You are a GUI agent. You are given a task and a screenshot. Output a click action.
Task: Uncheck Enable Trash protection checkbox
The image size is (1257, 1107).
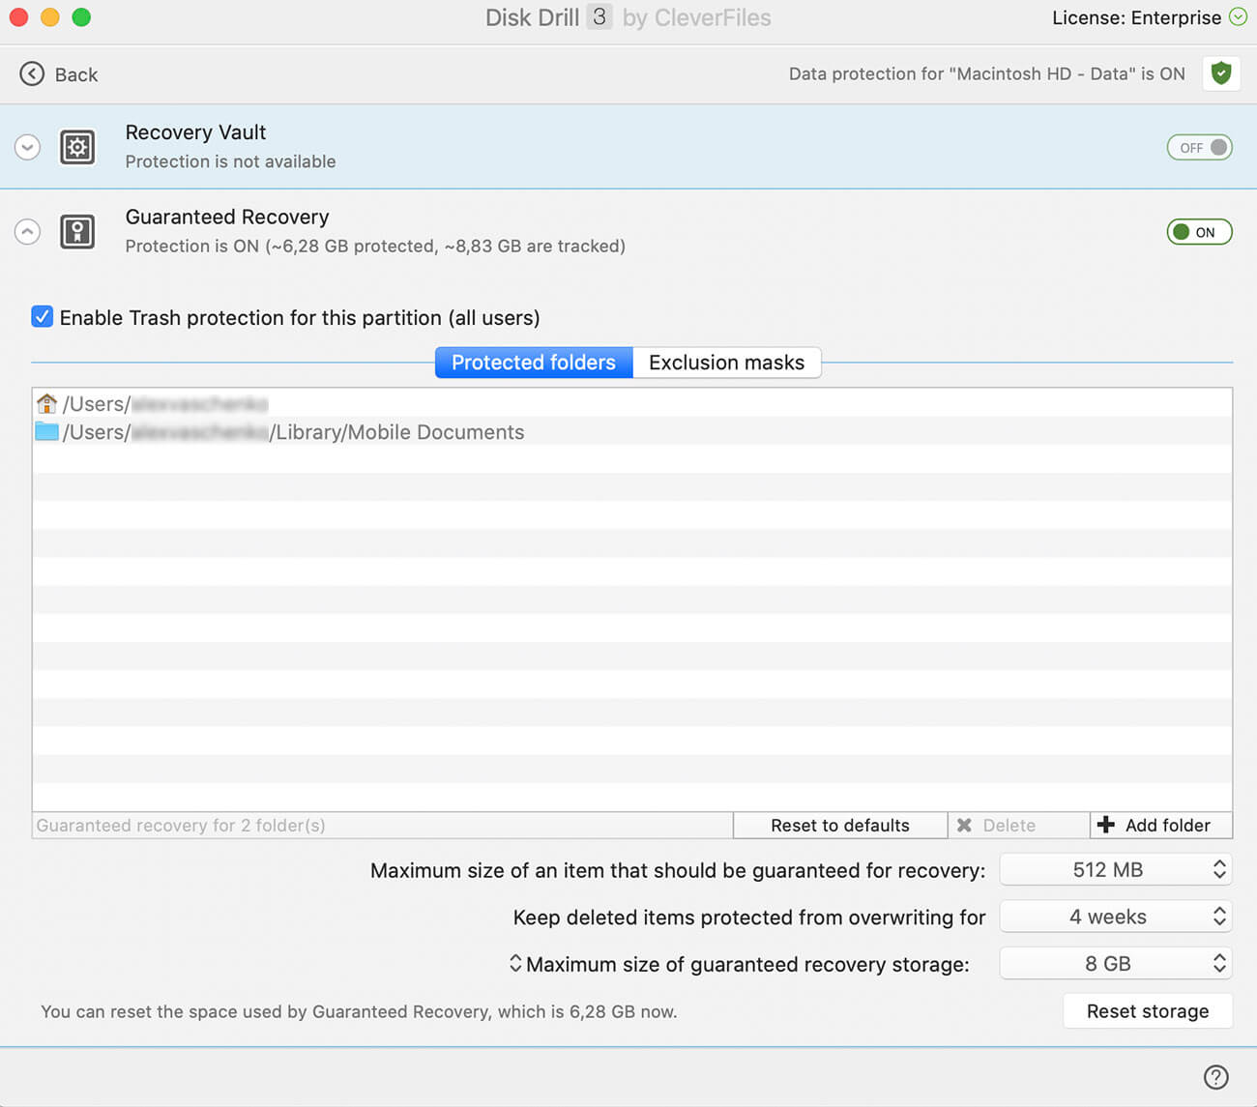[43, 317]
